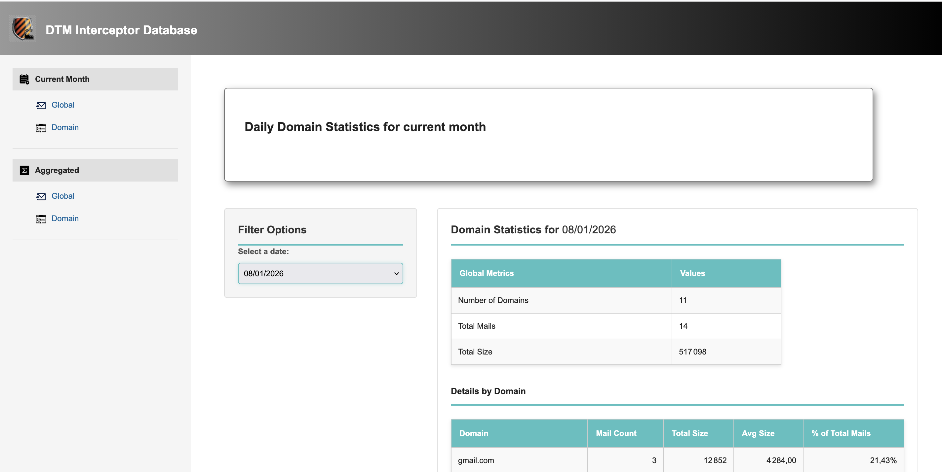Open Global link under Aggregated section
This screenshot has height=472, width=942.
point(63,196)
